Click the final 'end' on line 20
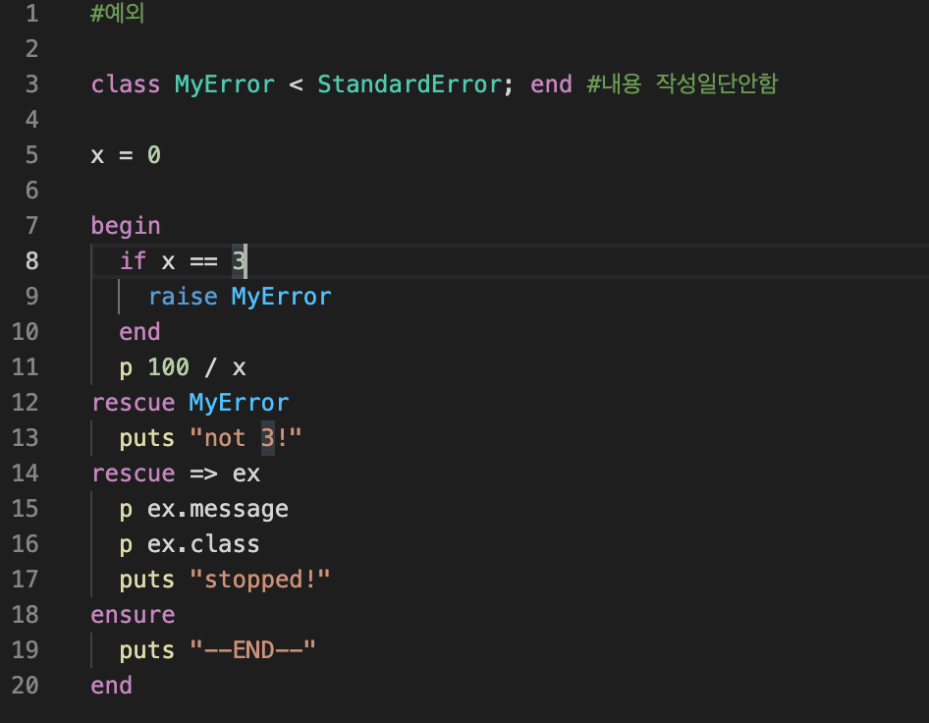This screenshot has width=929, height=723. coord(111,686)
